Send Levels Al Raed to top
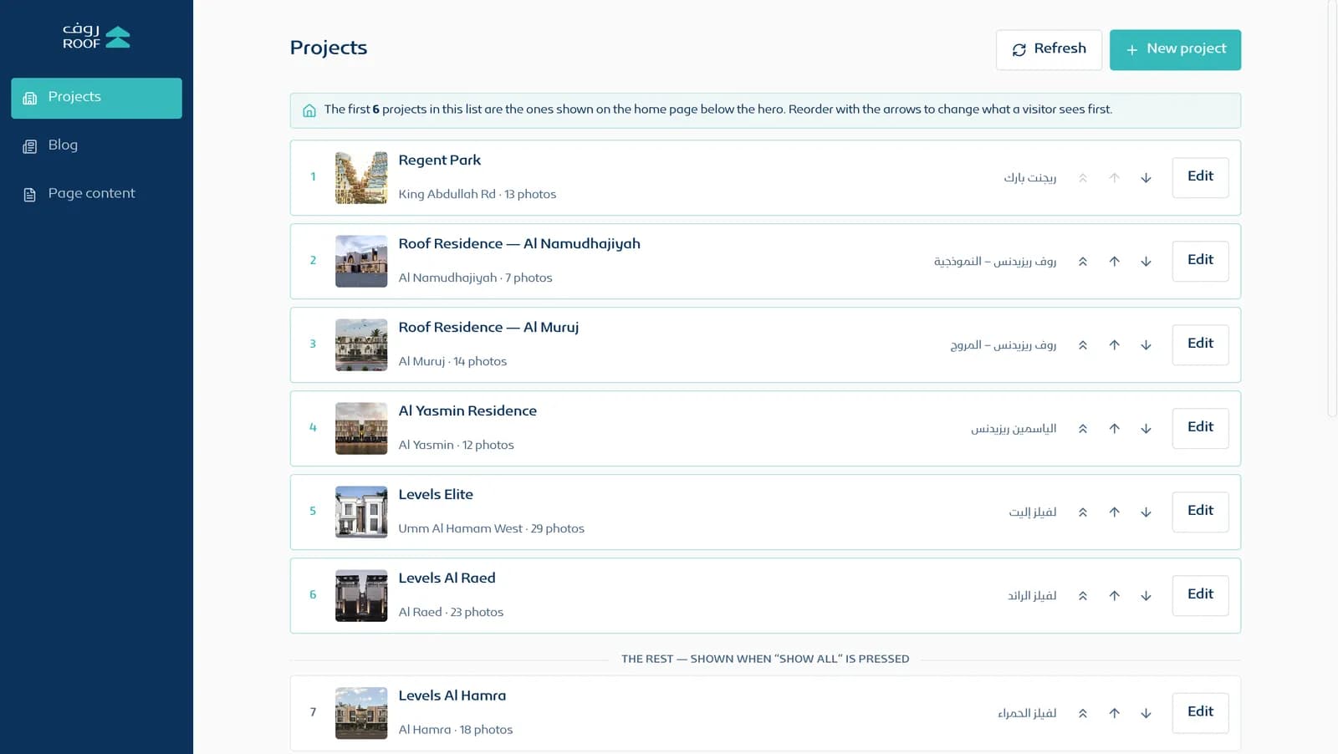1338x754 pixels. click(x=1083, y=596)
